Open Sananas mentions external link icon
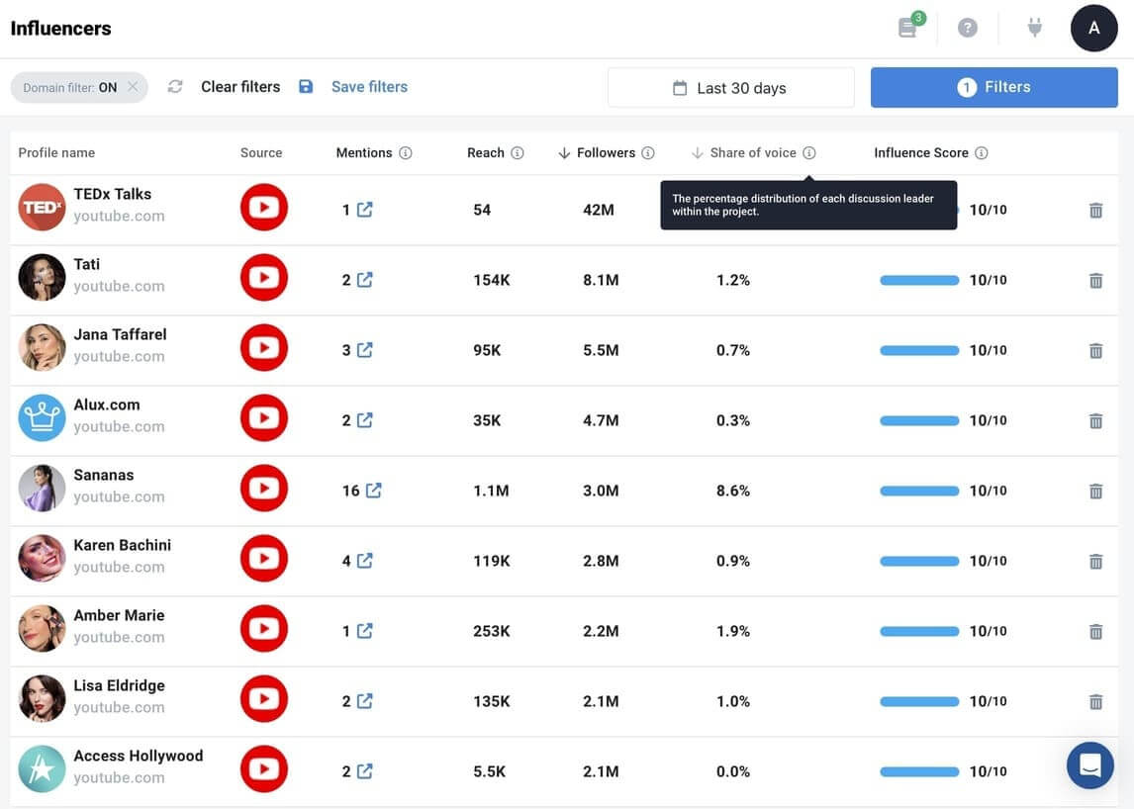The image size is (1134, 809). (x=374, y=491)
